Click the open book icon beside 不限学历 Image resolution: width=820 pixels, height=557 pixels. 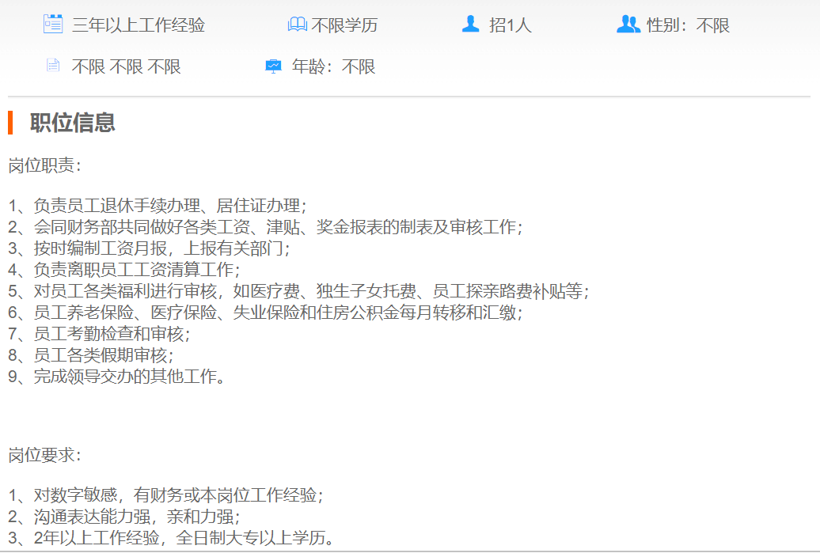point(297,25)
